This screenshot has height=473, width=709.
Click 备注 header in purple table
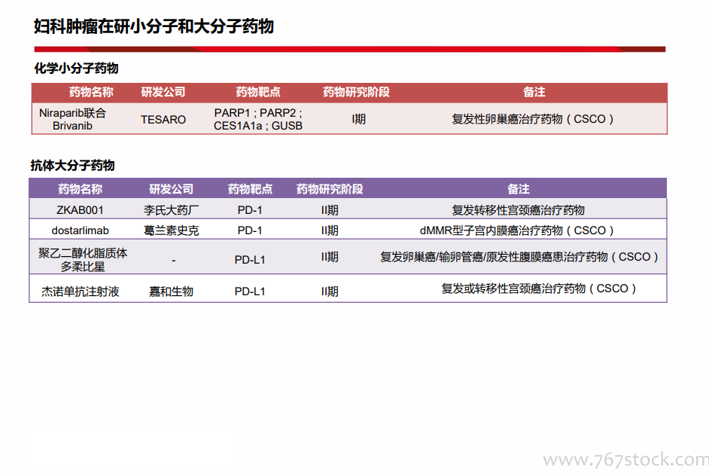click(518, 189)
